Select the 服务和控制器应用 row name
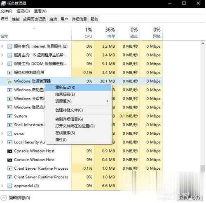Image resolution: width=206 pixels, height=203 pixels. tap(29, 72)
